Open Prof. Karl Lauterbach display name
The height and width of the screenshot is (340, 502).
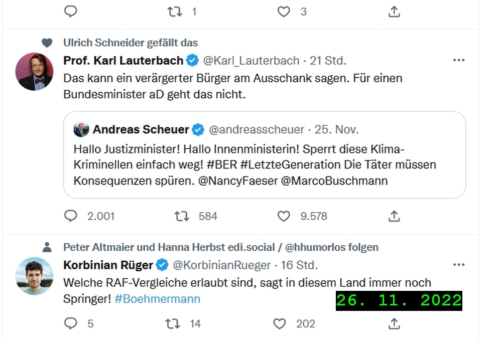[x=123, y=61]
